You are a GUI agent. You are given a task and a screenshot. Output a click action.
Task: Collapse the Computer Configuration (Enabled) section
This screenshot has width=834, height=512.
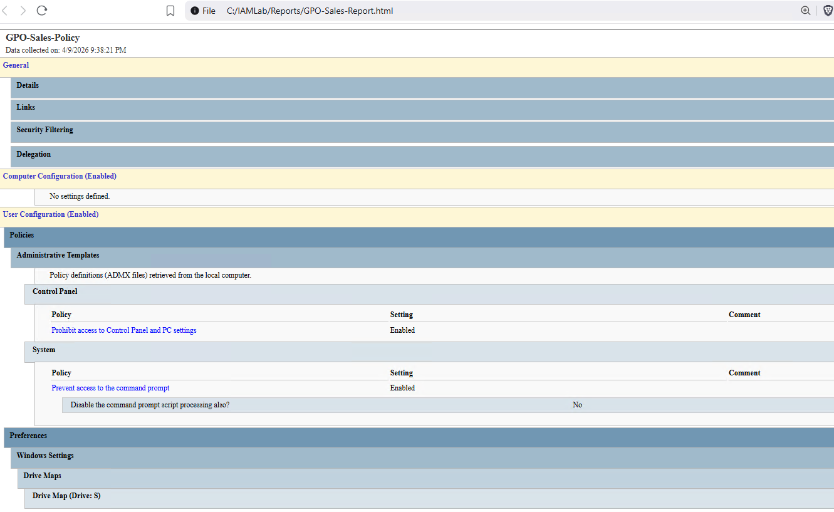[60, 176]
